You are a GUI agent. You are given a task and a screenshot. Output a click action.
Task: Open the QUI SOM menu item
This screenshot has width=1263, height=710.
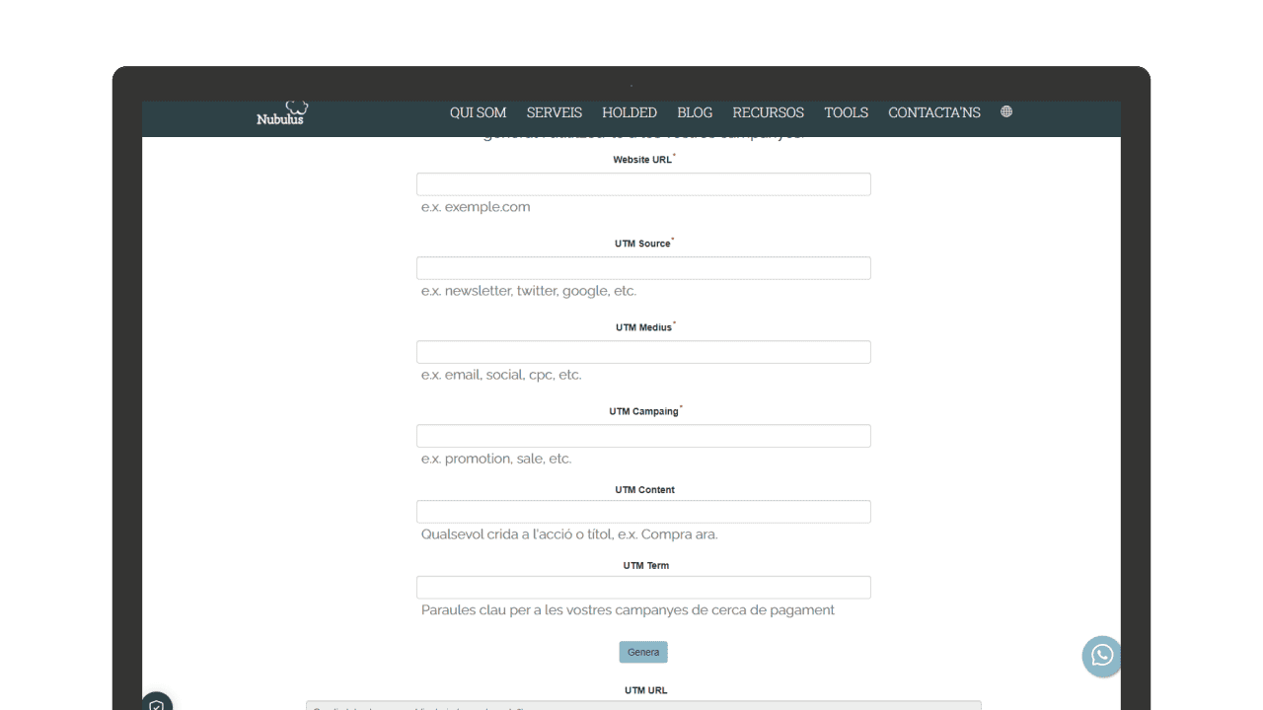point(478,112)
